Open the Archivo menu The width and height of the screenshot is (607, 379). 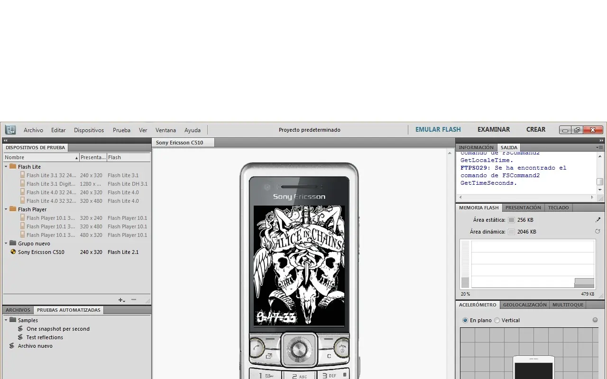[x=33, y=130]
